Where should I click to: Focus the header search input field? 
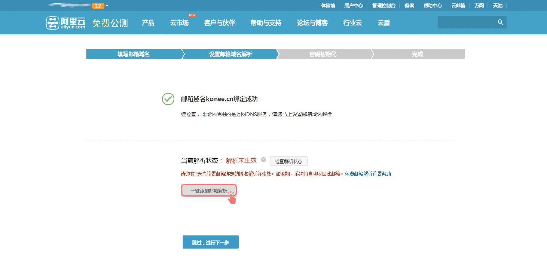(x=466, y=22)
